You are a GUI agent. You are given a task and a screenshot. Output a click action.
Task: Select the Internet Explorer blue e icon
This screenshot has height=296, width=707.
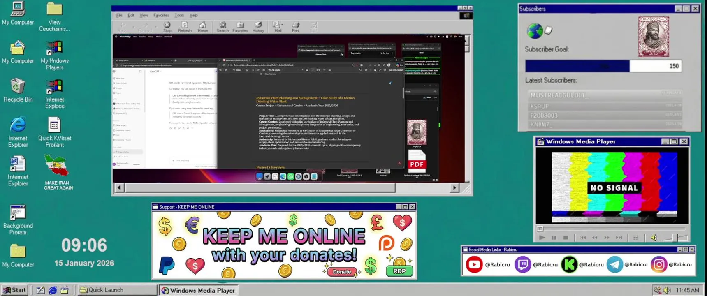coord(18,132)
